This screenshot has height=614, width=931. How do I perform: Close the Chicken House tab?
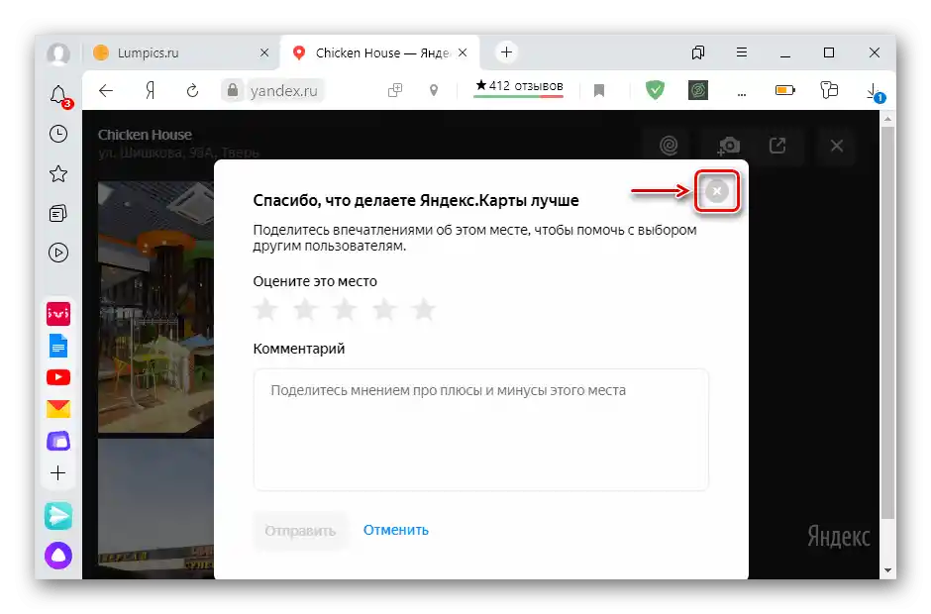tap(463, 52)
